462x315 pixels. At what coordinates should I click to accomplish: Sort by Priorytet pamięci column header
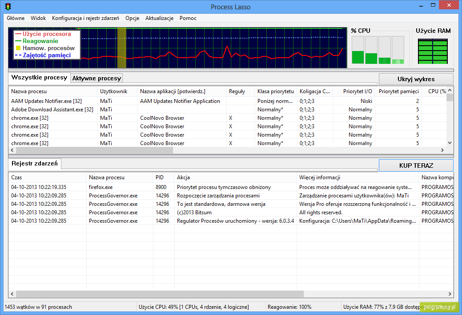coord(399,91)
